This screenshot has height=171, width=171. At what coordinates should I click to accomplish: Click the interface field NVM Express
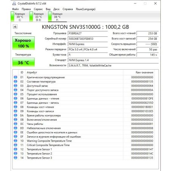[88, 44]
